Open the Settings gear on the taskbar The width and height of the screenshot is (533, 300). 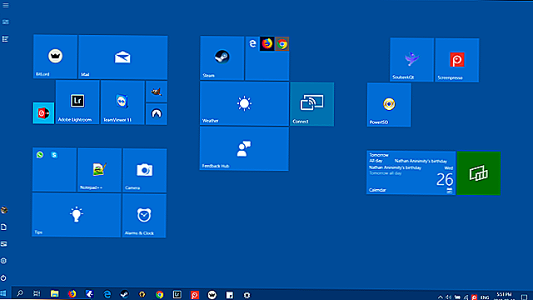[247, 295]
